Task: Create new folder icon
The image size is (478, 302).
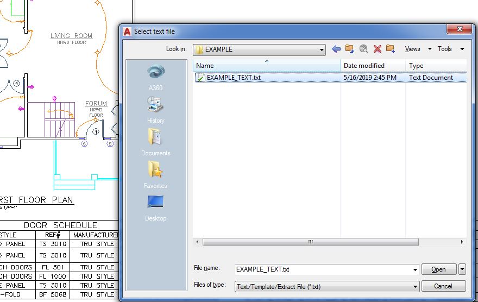Action: point(391,49)
